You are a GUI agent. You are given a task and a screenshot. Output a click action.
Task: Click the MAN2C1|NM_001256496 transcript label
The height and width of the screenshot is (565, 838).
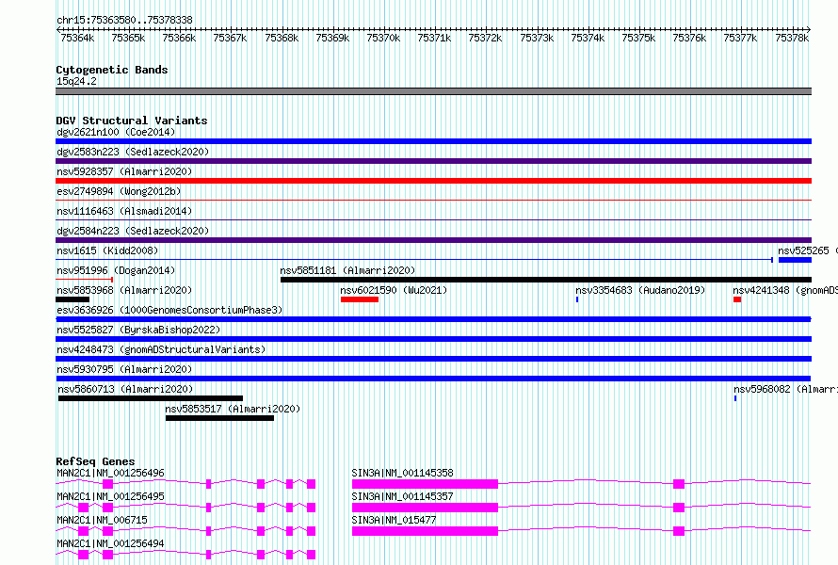click(110, 473)
